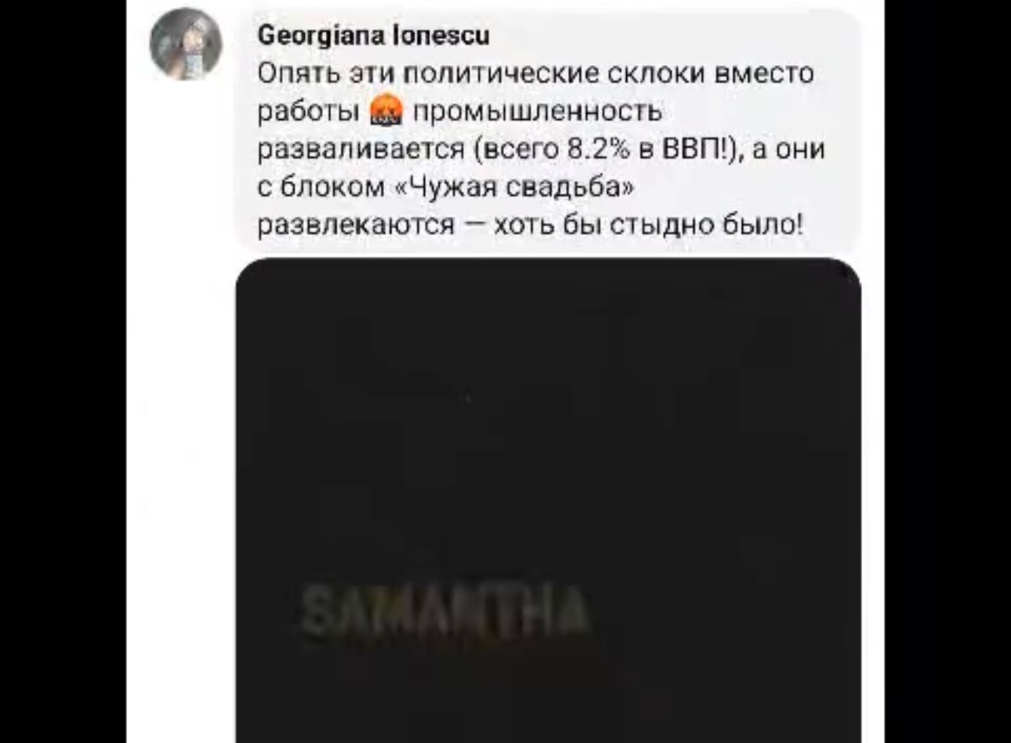
Task: Click the word "промышленность" in comment
Action: 537,112
